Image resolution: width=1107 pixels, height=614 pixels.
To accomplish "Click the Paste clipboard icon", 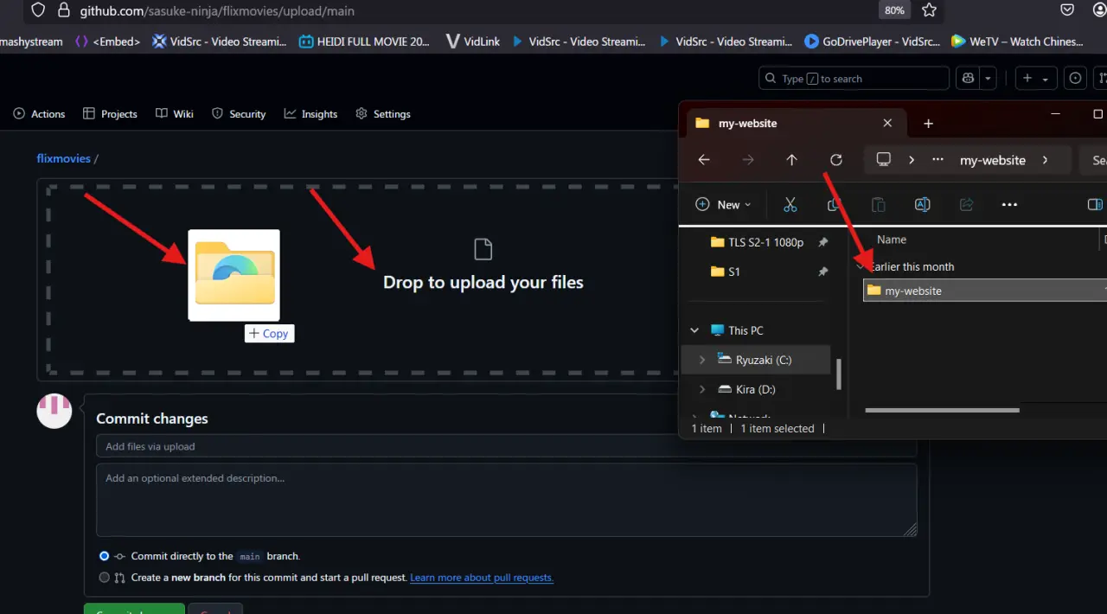I will [x=878, y=205].
